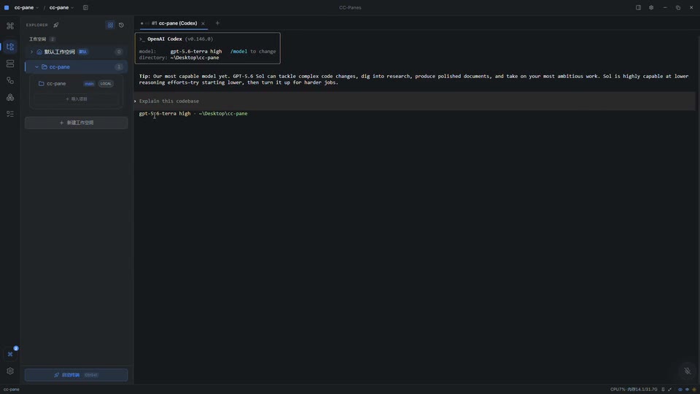
Task: Open the first cc-pane breadcrumb dropdown
Action: coord(26,7)
